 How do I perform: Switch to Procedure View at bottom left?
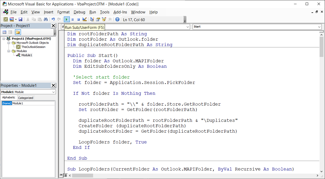pos(61,175)
